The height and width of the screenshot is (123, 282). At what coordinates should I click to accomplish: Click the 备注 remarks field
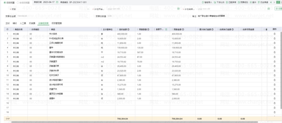pyautogui.click(x=234, y=16)
